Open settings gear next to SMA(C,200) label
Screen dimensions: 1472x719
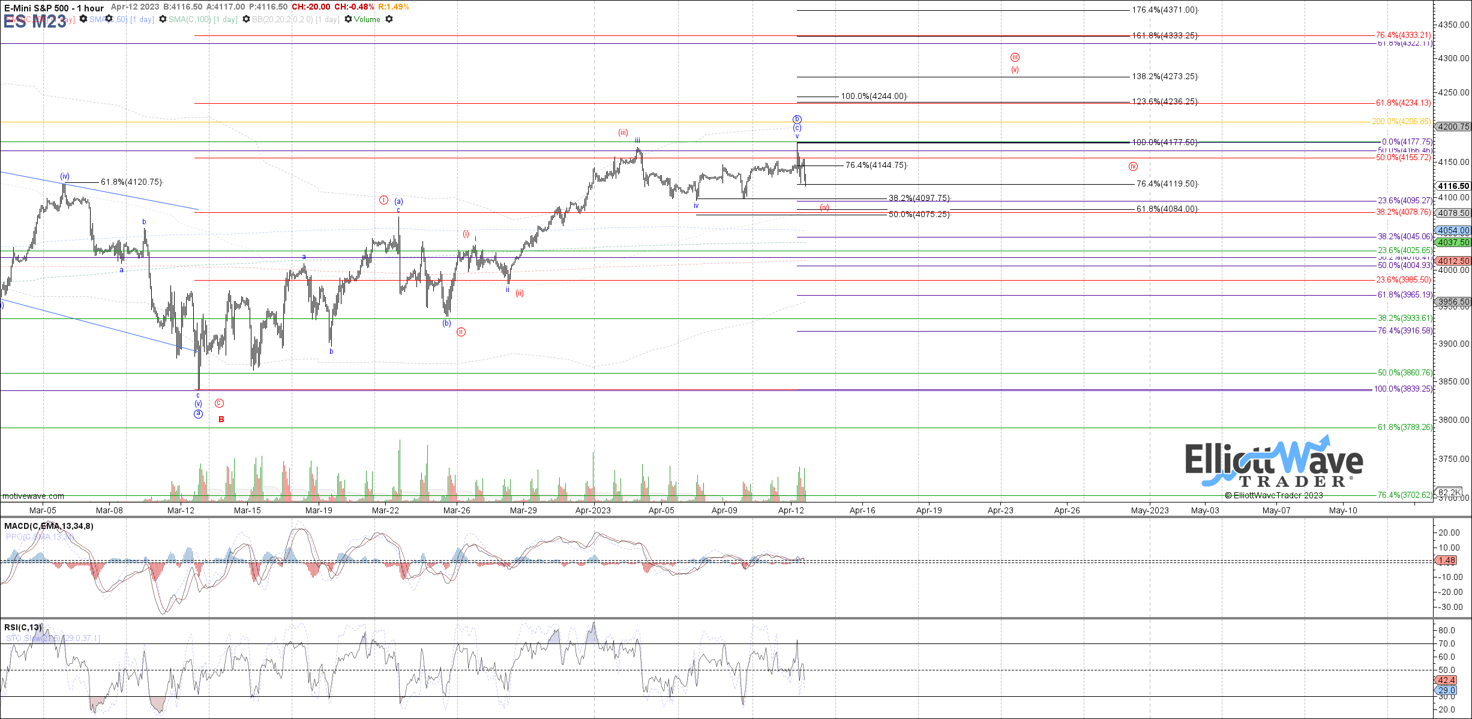(x=83, y=19)
